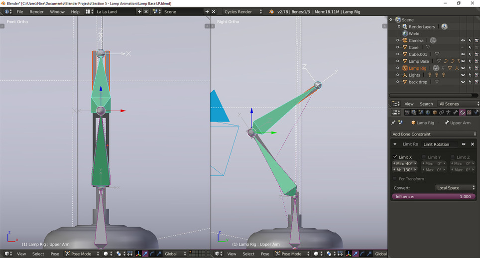Screen dimensions: 480x258
Task: Select Rotate manipulator arc in Front Ortho header
Action: coord(152,254)
